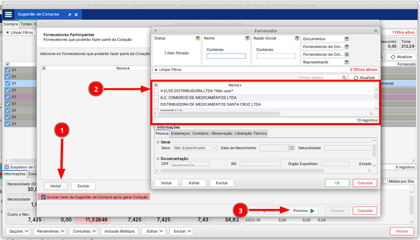Detach the Sugestão de Compras tab
420x240 pixels.
coord(68,15)
